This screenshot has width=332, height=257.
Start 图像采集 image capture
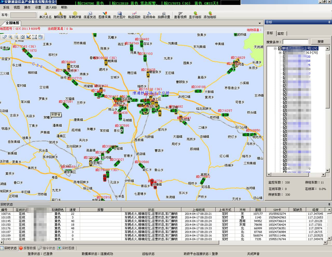pos(105,15)
